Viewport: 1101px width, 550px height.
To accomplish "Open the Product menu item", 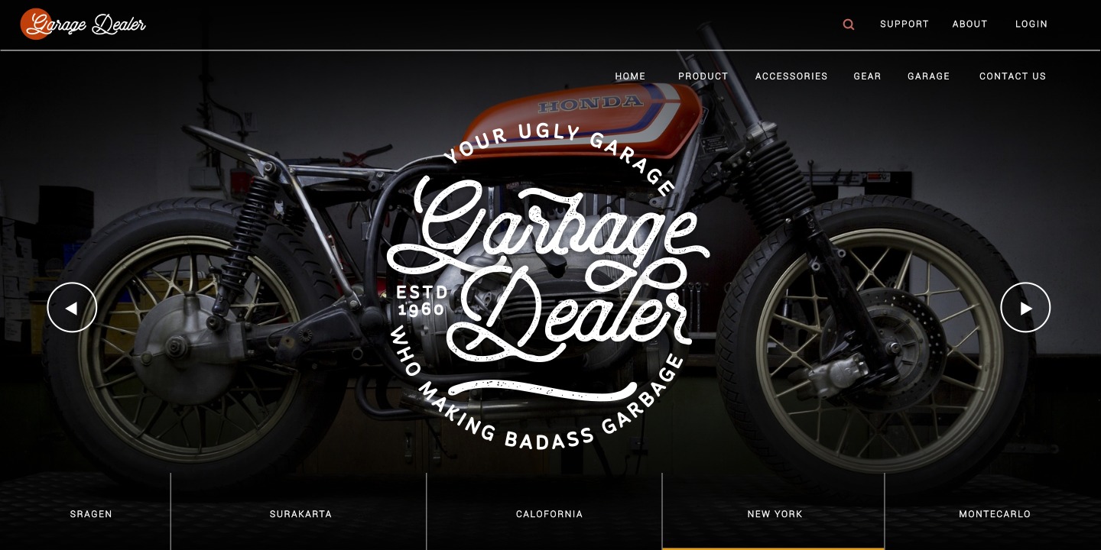I will [x=703, y=76].
